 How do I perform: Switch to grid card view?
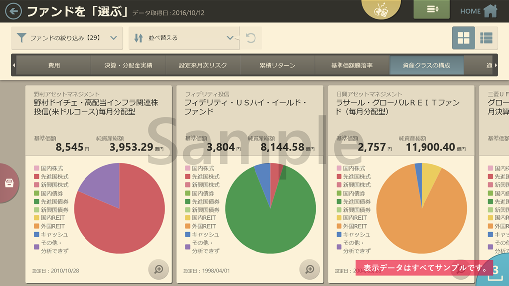tap(464, 38)
